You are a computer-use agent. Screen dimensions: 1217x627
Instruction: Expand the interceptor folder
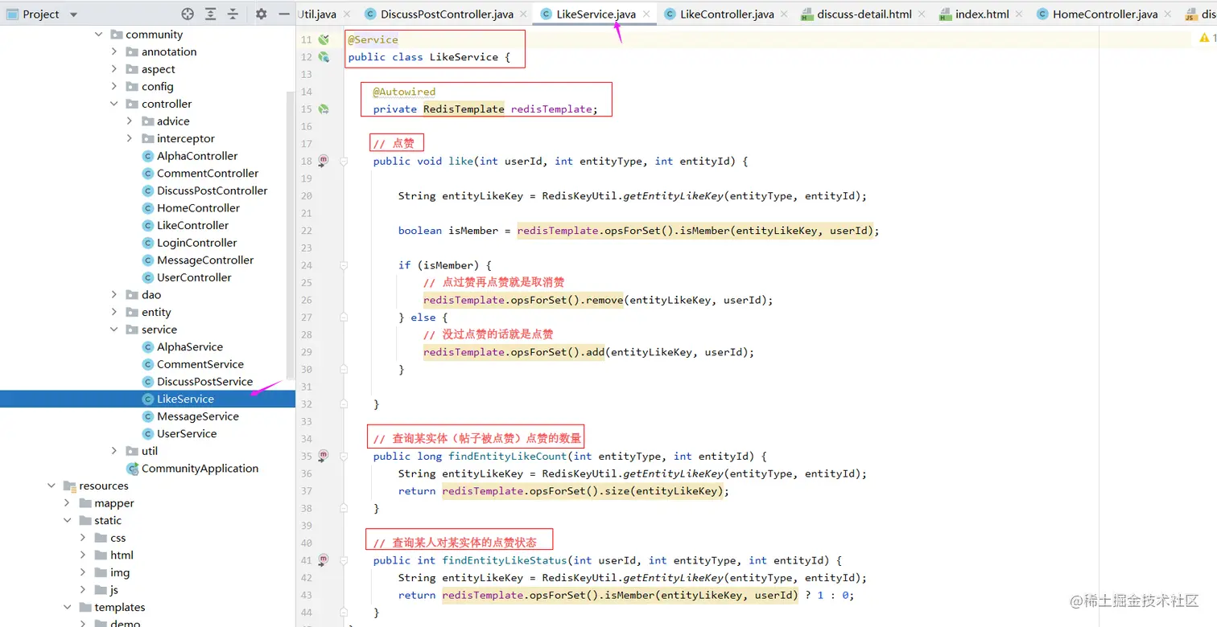coord(130,138)
